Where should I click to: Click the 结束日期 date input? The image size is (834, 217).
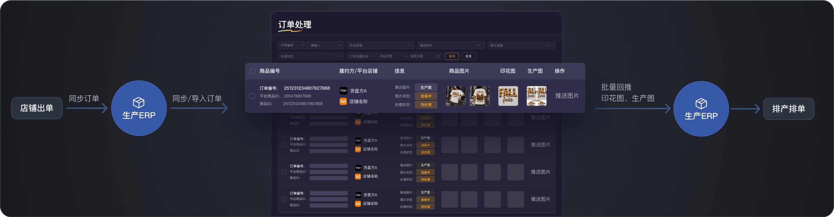coord(417,56)
